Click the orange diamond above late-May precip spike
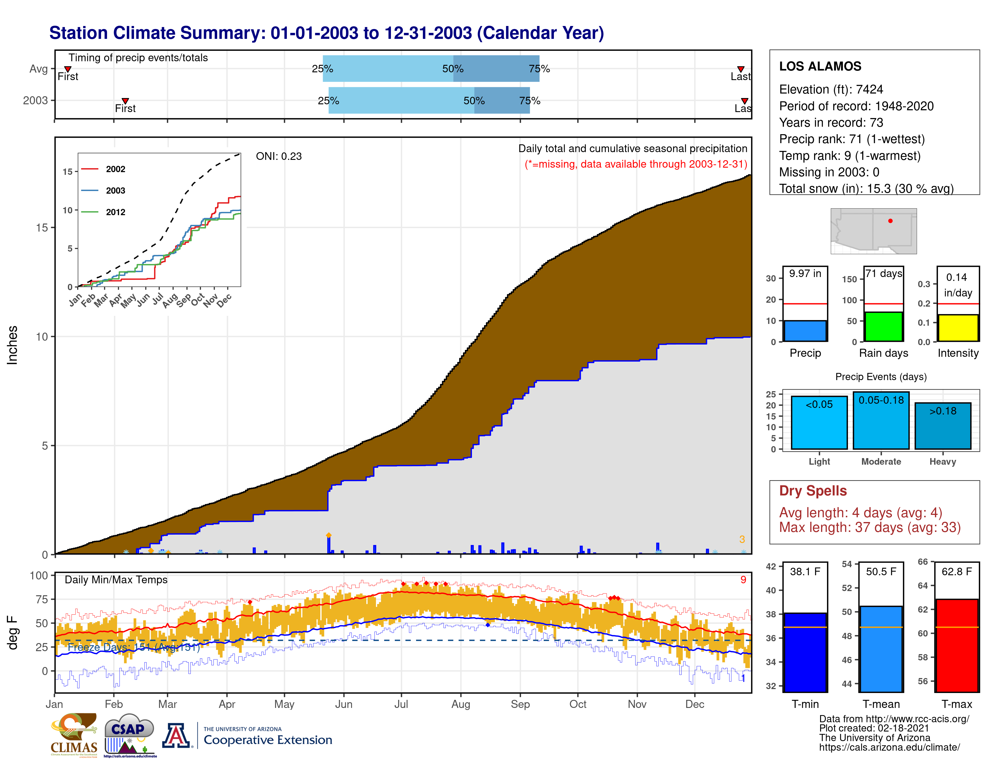The image size is (987, 762). pos(328,535)
